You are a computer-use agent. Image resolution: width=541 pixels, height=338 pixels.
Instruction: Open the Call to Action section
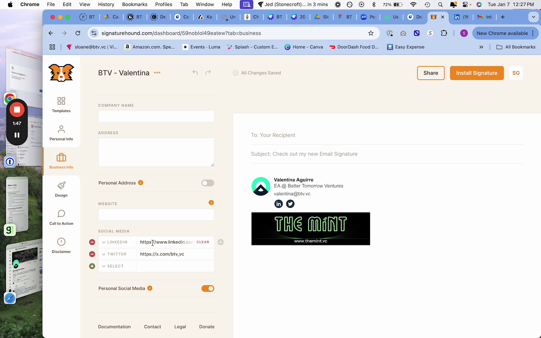pos(61,218)
